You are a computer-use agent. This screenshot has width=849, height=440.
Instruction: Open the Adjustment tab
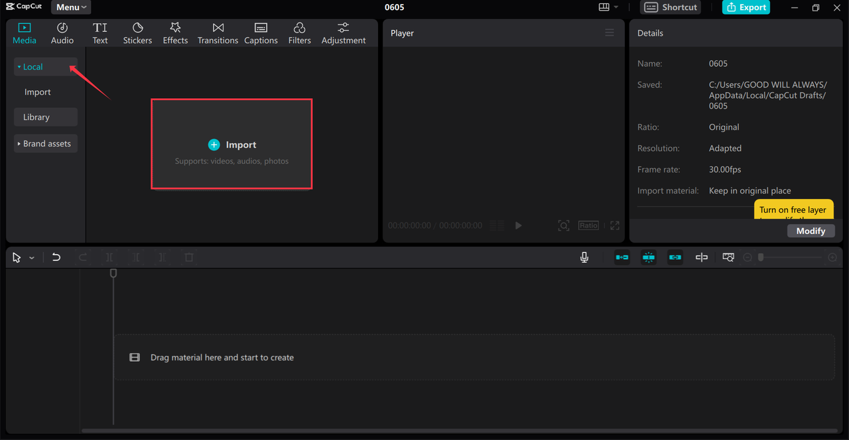344,33
